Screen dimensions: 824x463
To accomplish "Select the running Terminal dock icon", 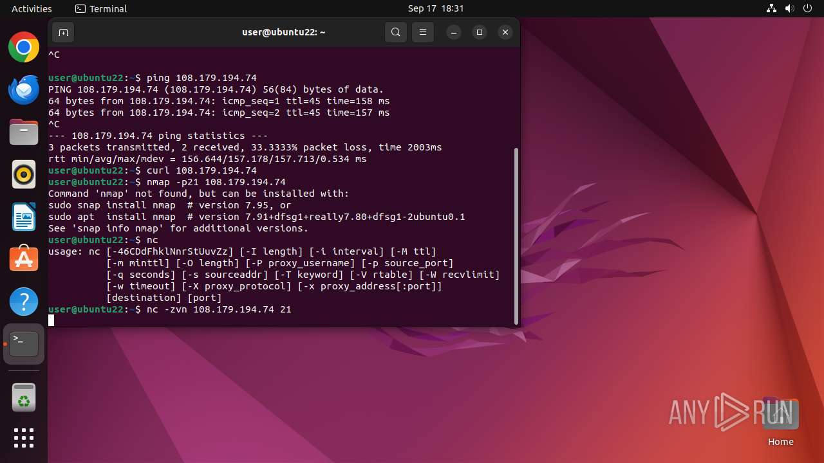I will 24,344.
